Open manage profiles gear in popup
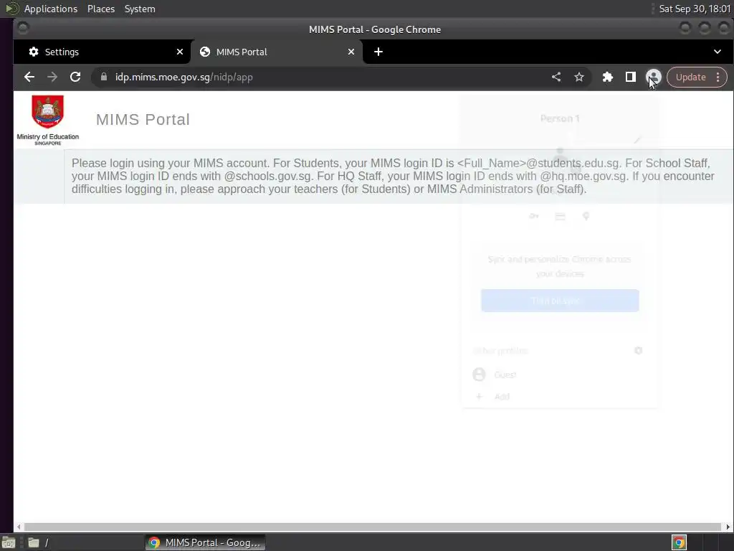The height and width of the screenshot is (551, 734). tap(638, 350)
